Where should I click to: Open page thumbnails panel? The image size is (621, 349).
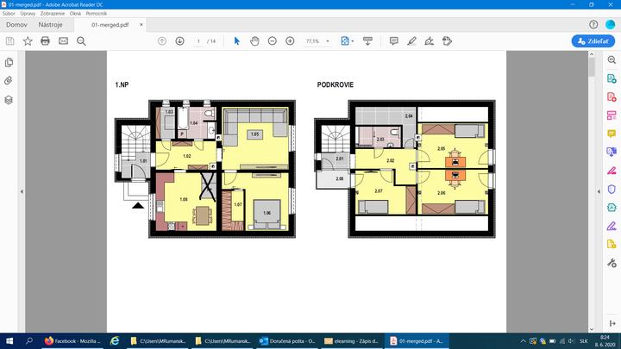(x=9, y=63)
